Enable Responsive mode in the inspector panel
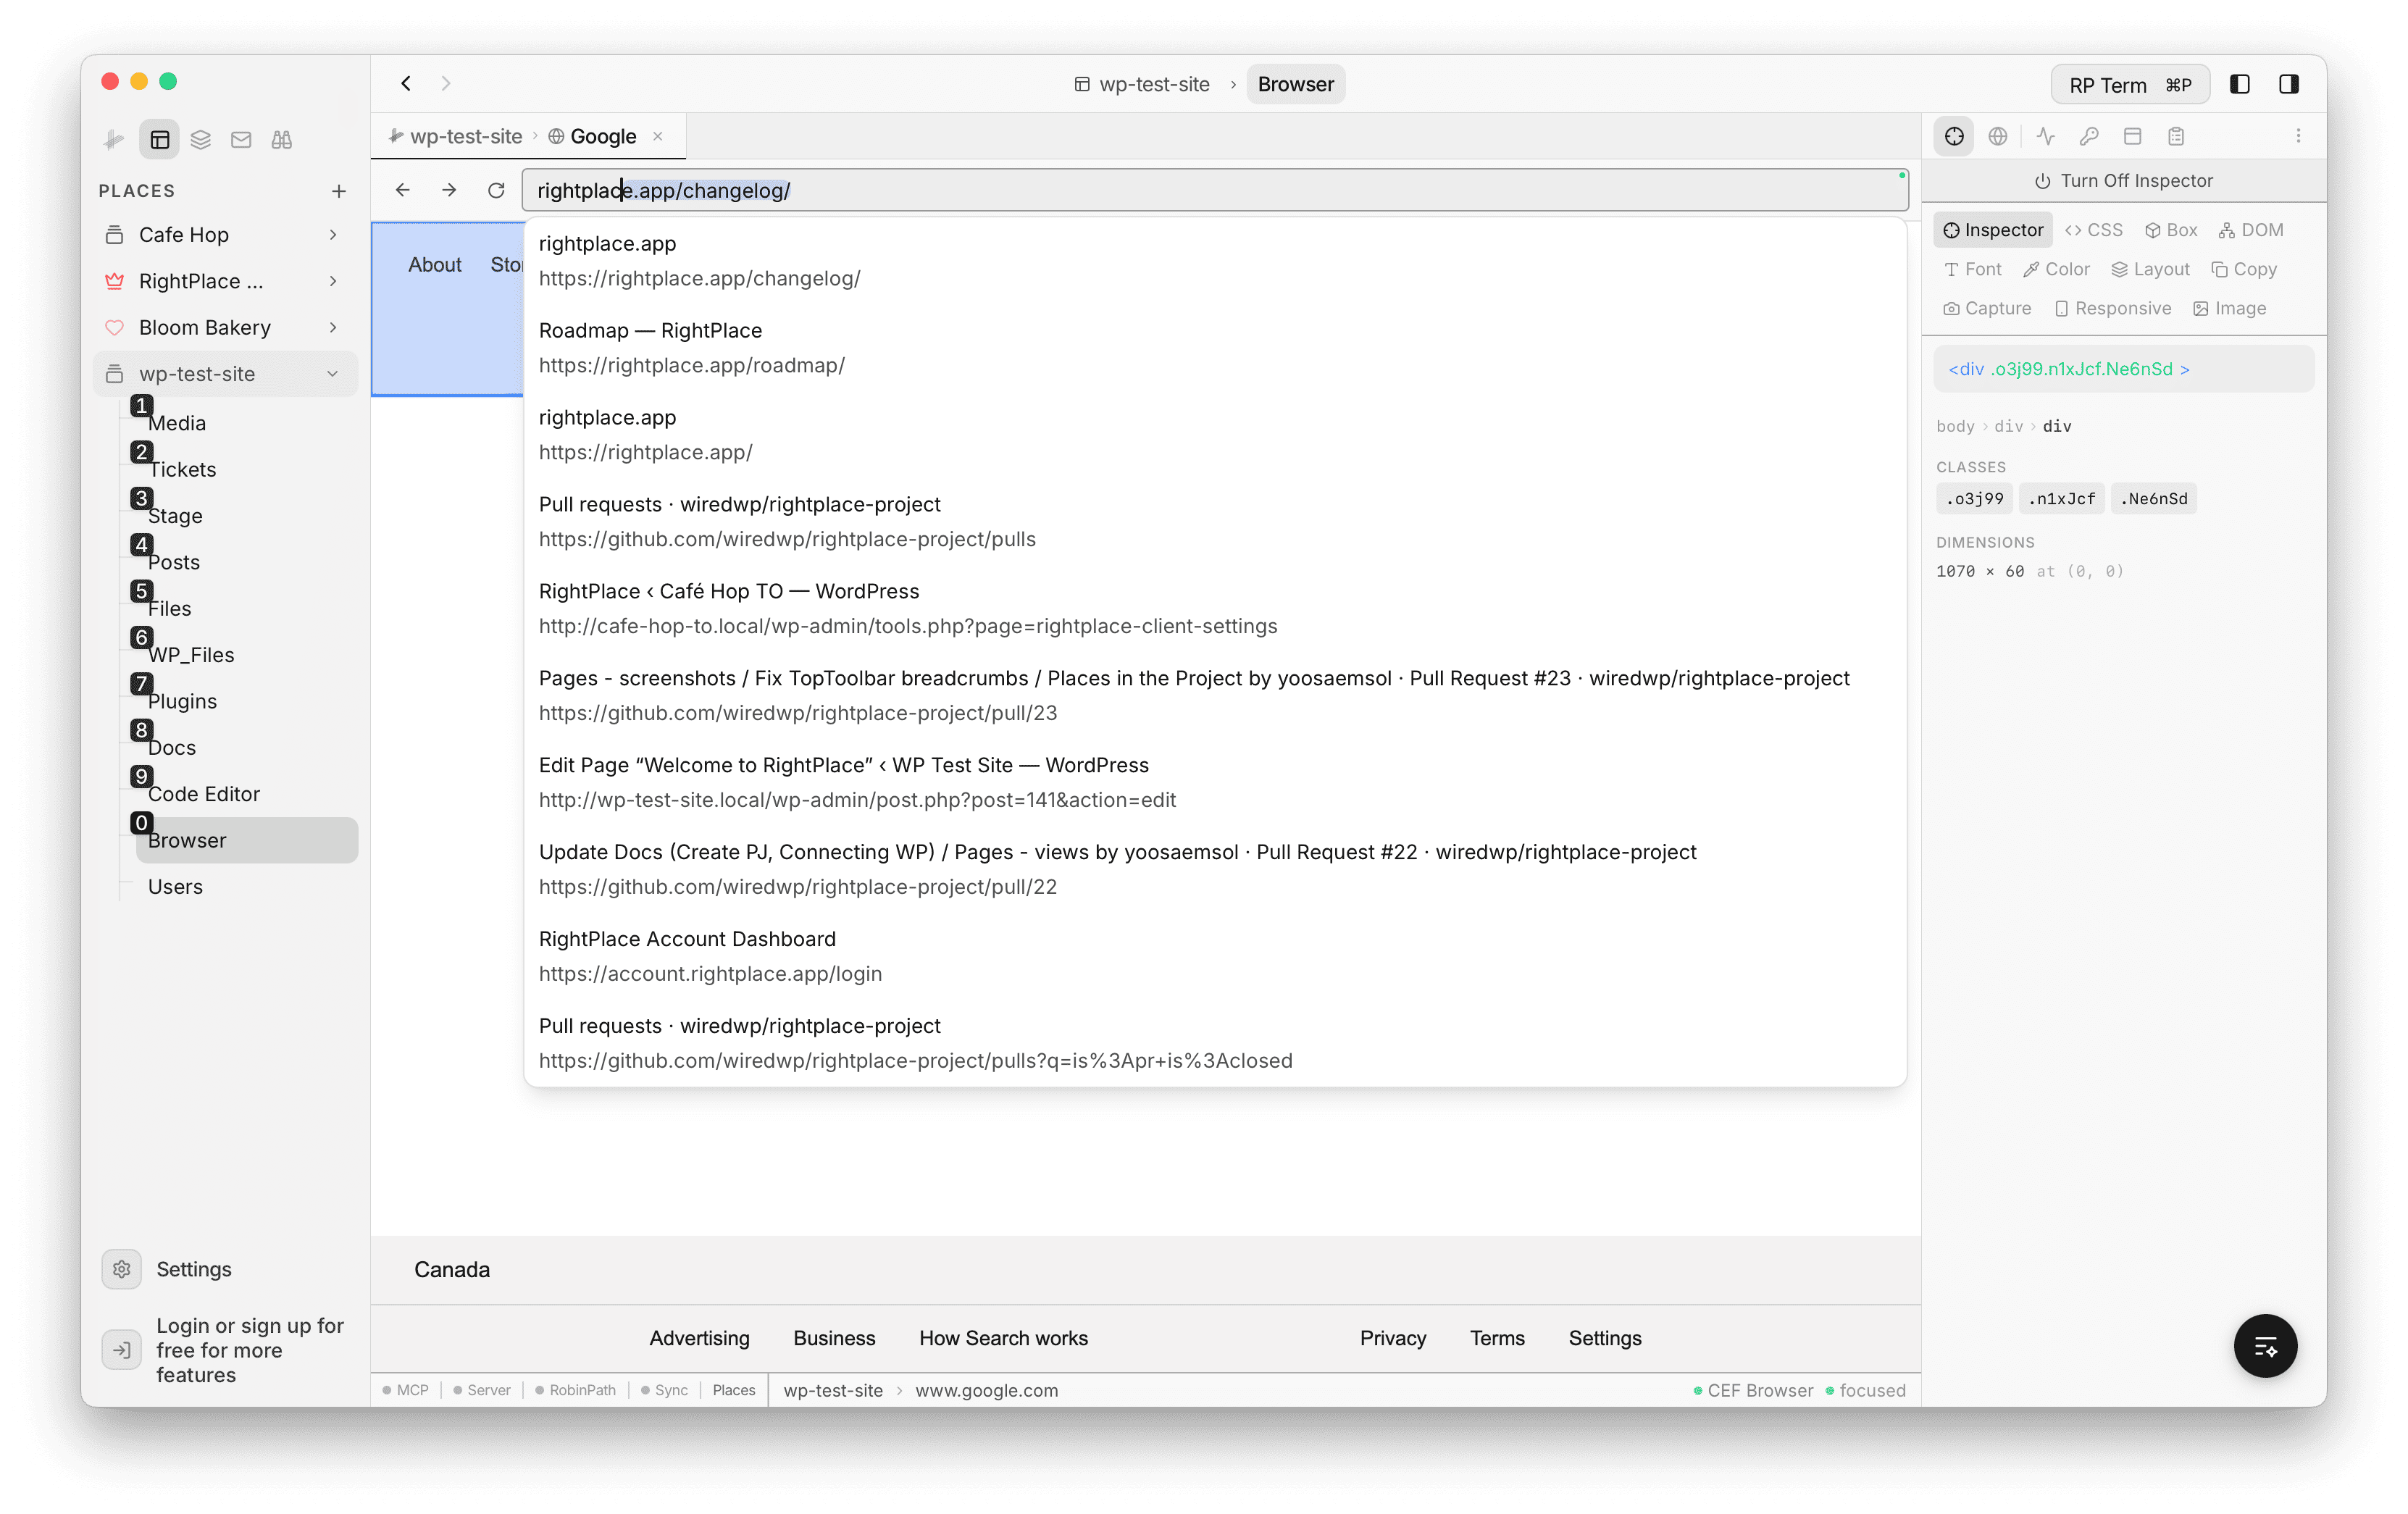Image resolution: width=2408 pixels, height=1514 pixels. (x=2112, y=308)
